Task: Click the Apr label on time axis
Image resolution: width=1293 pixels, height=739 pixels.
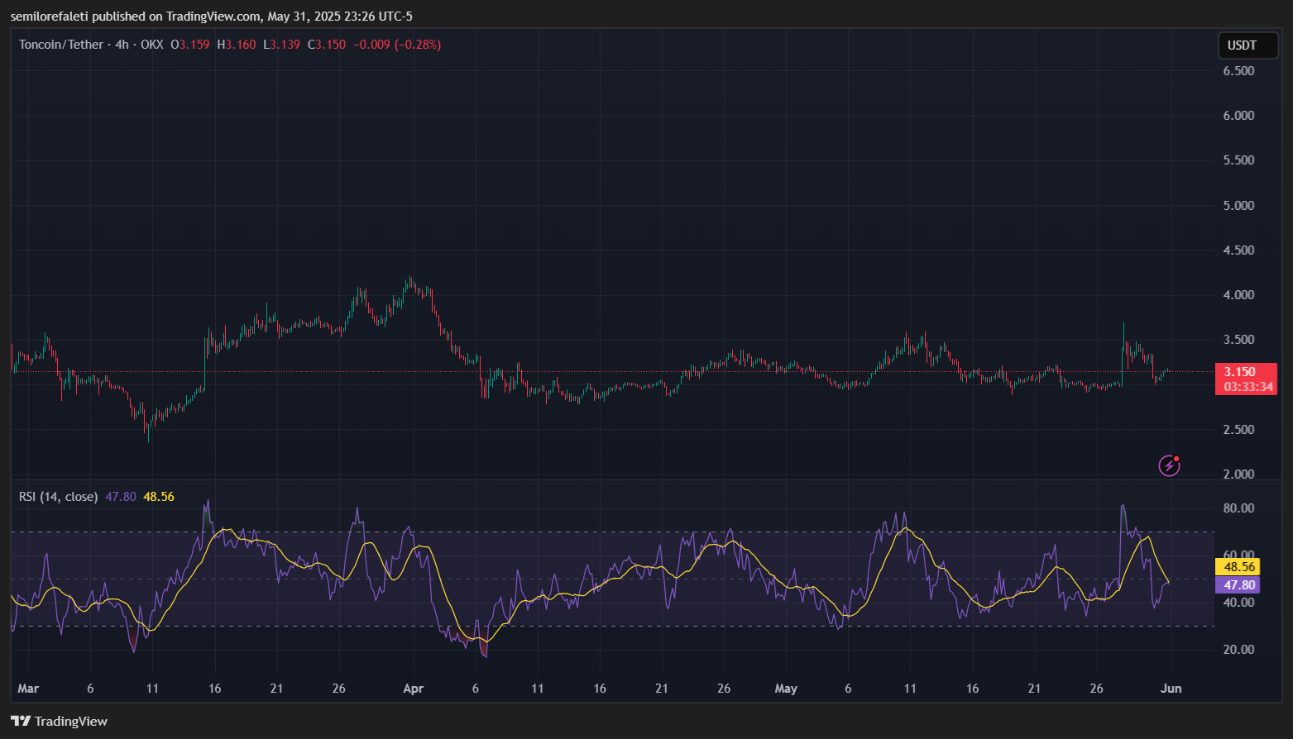Action: click(413, 689)
